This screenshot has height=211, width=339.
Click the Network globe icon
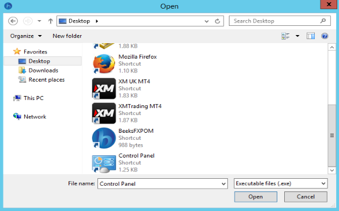17,116
